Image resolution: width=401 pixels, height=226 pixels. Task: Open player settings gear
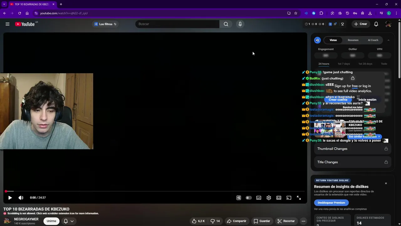click(269, 198)
